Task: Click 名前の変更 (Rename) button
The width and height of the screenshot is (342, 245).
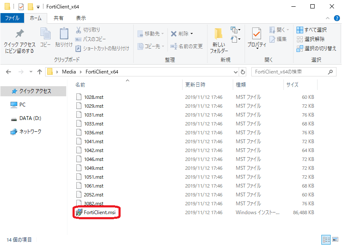Action: coord(186,46)
